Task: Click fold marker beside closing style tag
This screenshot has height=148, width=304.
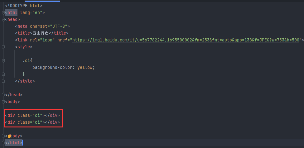Action: pyautogui.click(x=3, y=81)
